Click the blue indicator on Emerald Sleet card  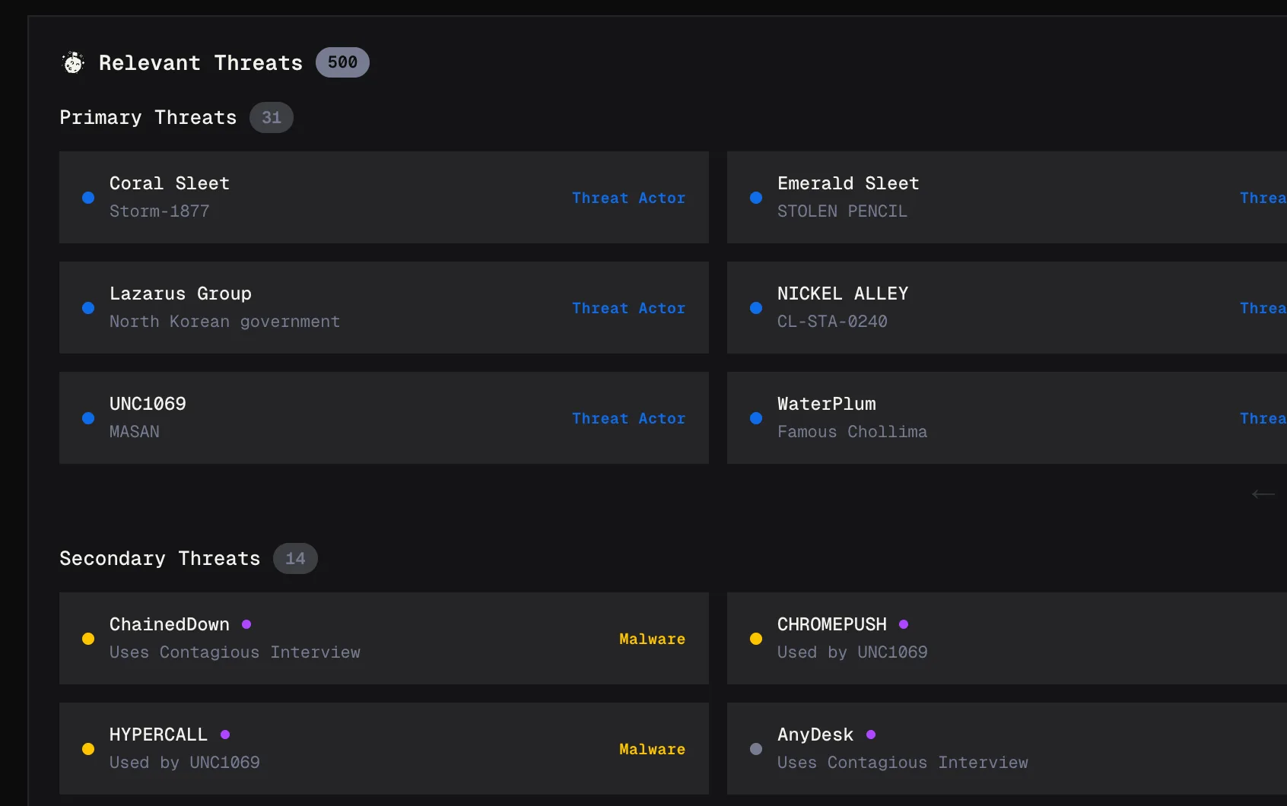coord(755,198)
